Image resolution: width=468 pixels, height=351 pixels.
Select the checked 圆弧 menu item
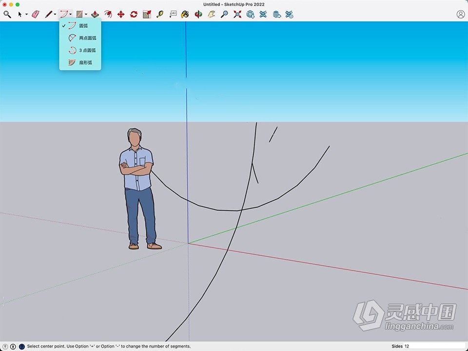pos(80,26)
